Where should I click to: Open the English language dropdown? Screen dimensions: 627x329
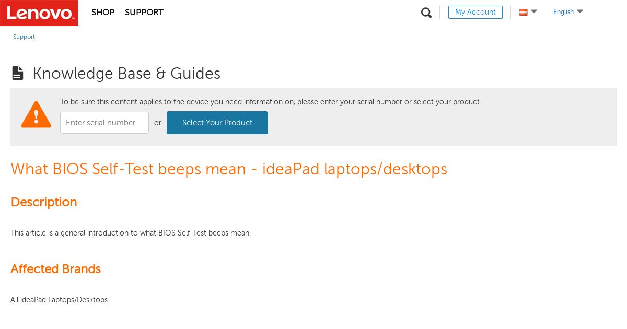pyautogui.click(x=568, y=11)
